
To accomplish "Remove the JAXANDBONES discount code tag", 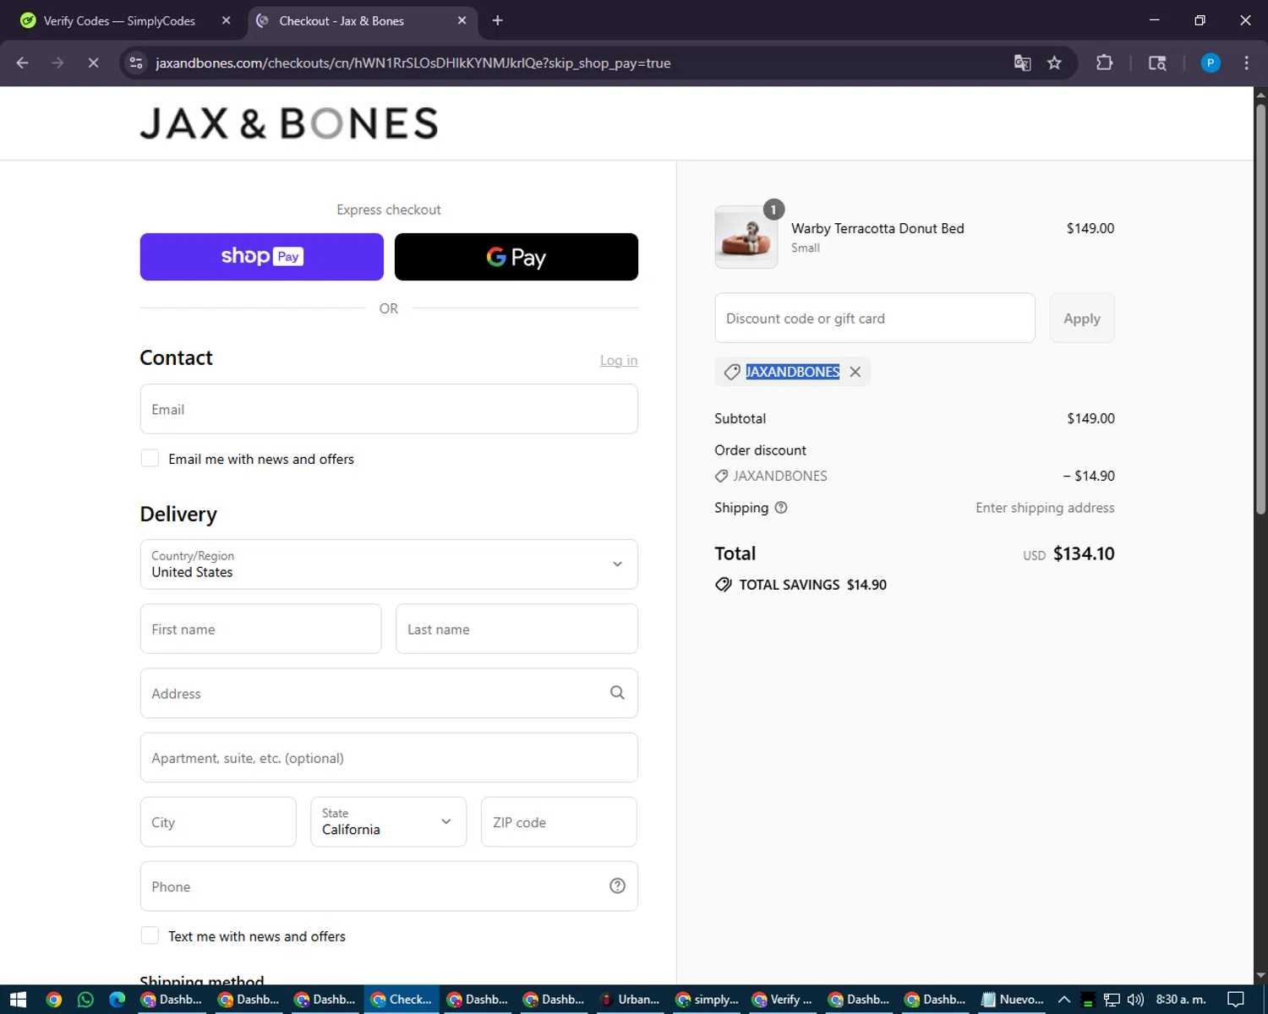I will pyautogui.click(x=855, y=372).
